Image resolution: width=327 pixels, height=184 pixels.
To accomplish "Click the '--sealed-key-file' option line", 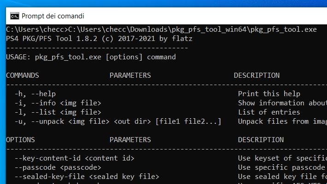I will [x=87, y=177].
